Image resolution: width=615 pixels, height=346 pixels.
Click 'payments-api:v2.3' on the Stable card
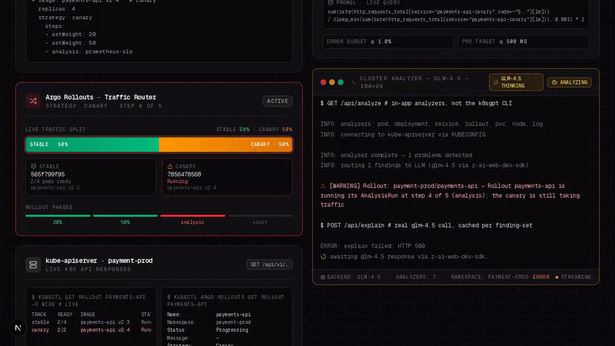[55, 188]
